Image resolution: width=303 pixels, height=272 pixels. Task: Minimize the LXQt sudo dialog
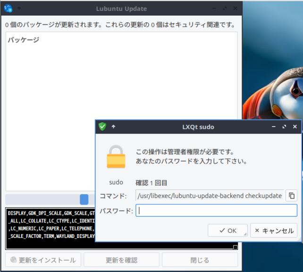tap(274, 127)
